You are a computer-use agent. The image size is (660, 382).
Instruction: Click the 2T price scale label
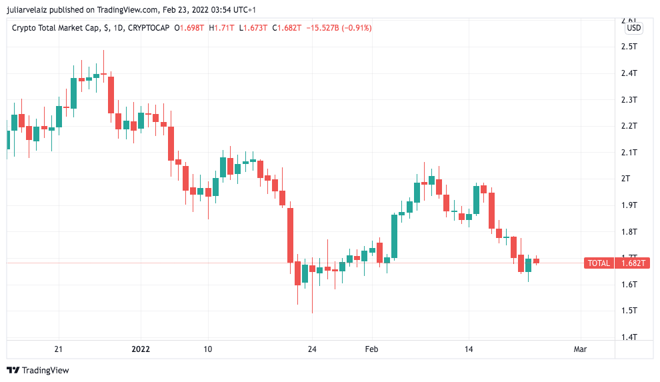coord(626,179)
